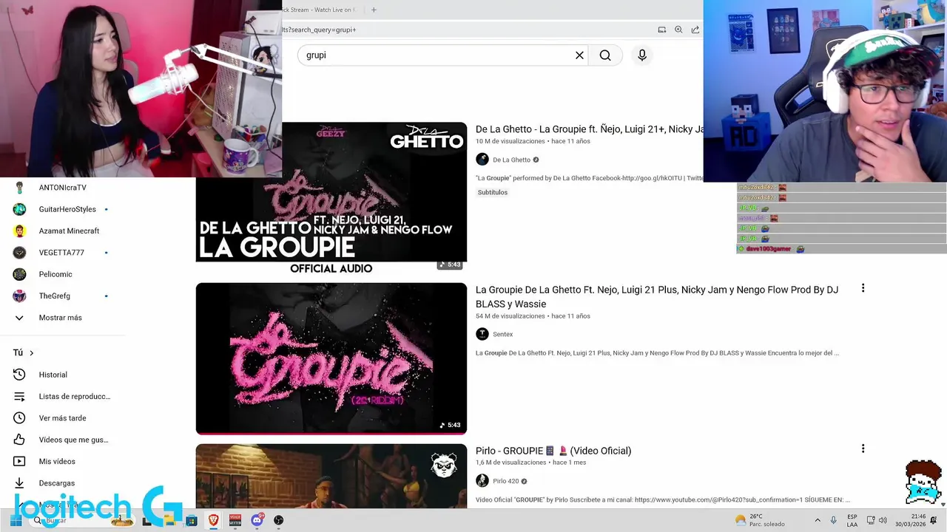Open the pink La Groupie 2G Riddim thumbnail
The image size is (947, 532).
pos(331,358)
